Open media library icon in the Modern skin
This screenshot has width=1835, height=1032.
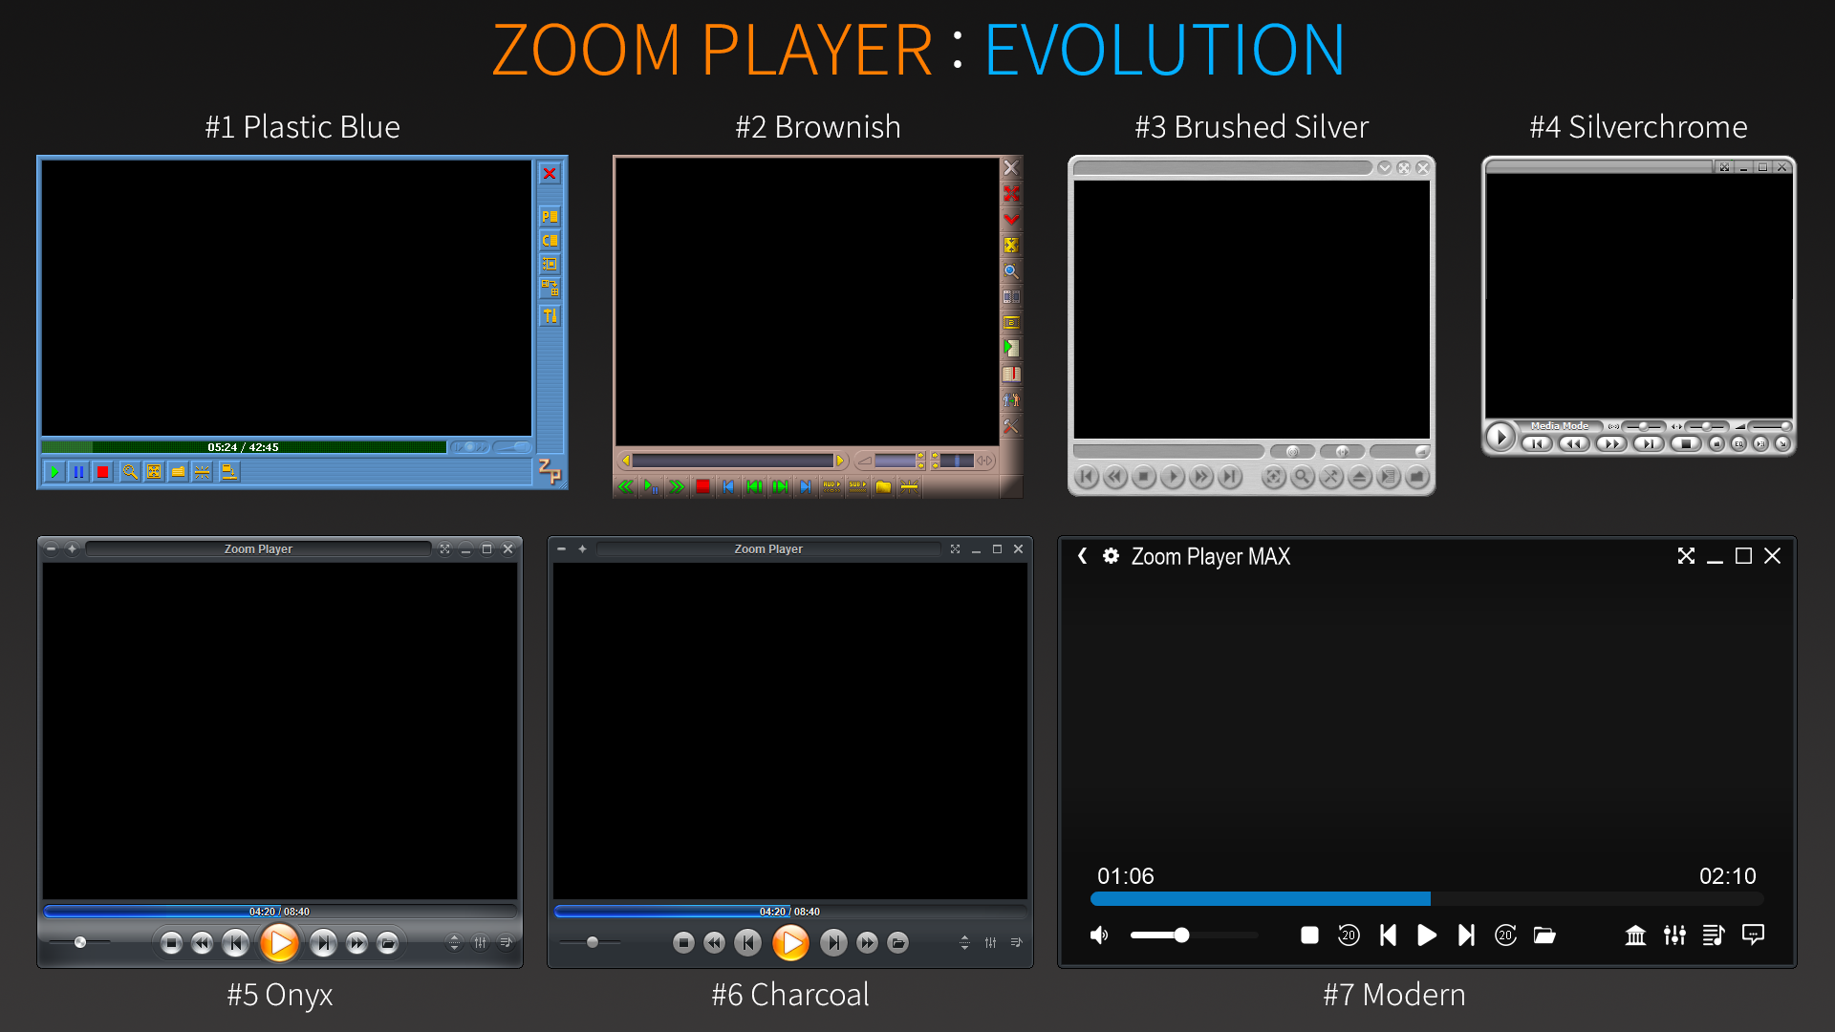pos(1635,935)
